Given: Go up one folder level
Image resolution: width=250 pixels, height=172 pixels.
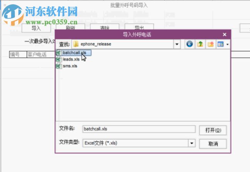Looking at the screenshot, I should 200,44.
